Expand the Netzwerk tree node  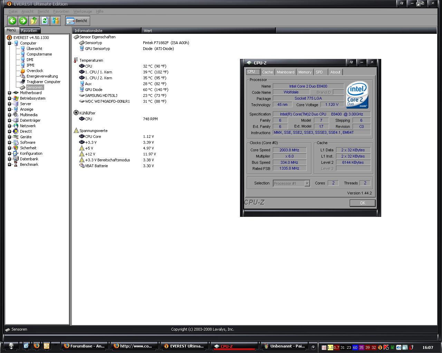pyautogui.click(x=9, y=126)
